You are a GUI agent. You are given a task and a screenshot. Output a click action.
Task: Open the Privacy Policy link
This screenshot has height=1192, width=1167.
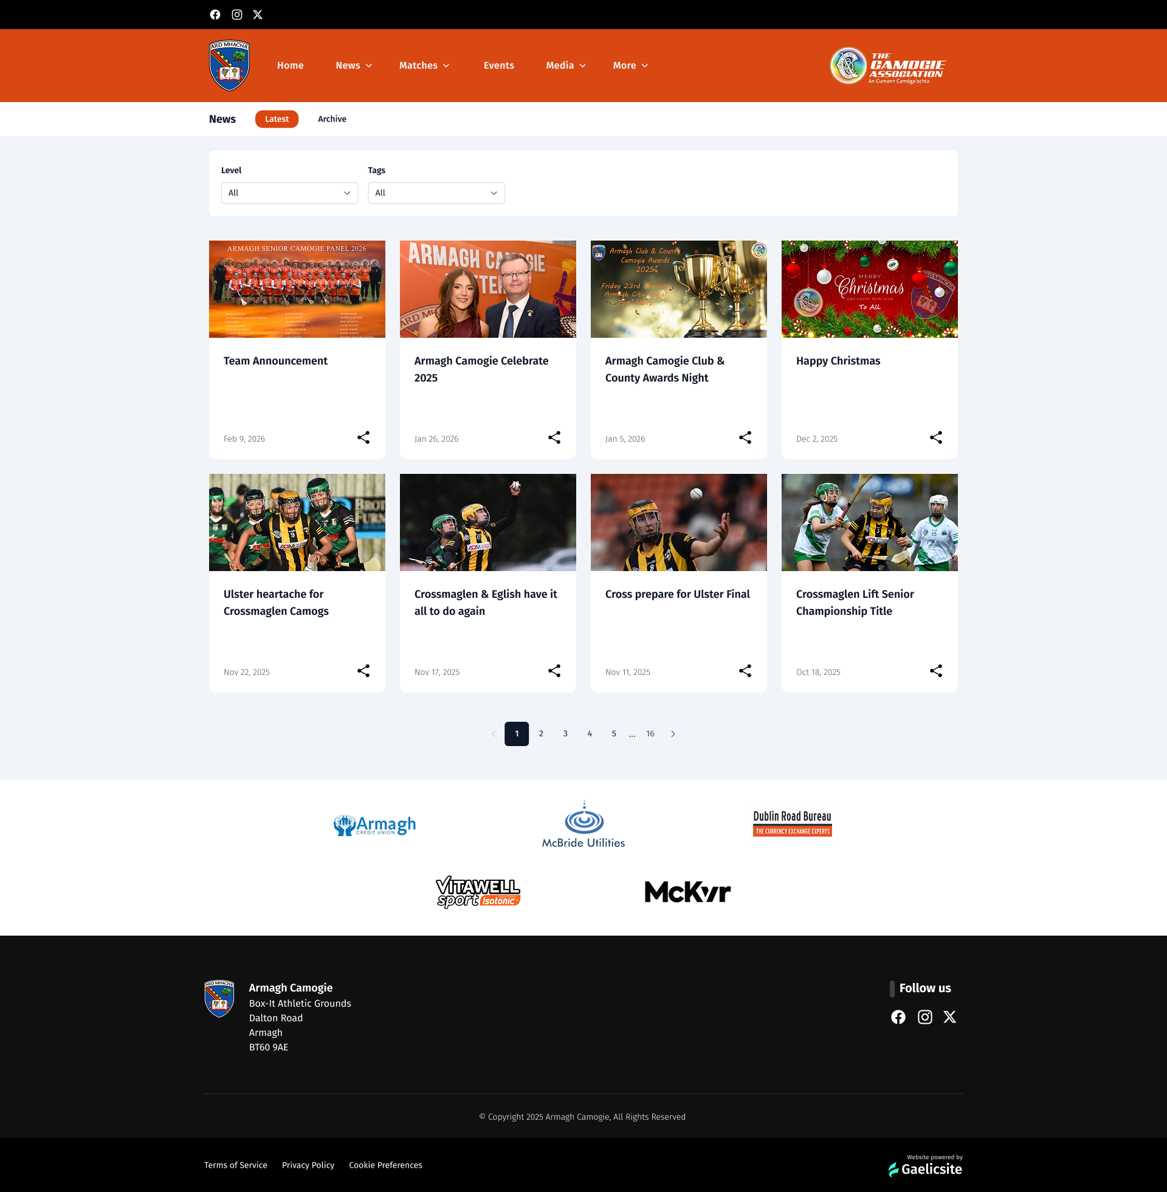(x=308, y=1165)
